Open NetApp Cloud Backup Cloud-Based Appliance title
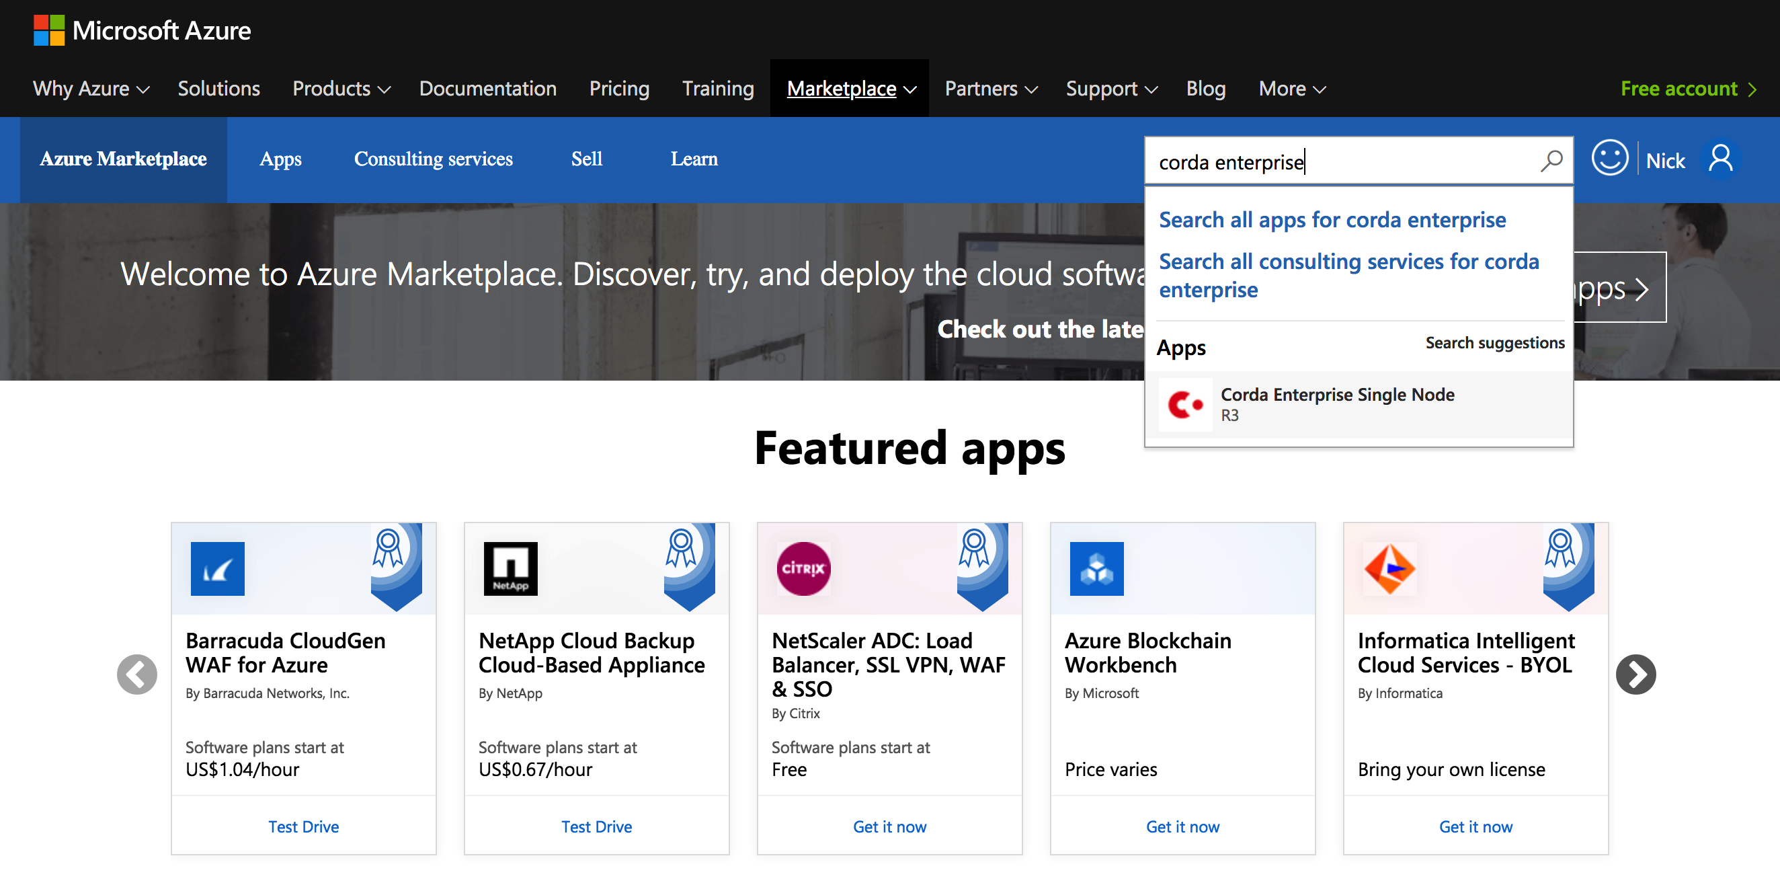This screenshot has height=889, width=1780. 592,652
